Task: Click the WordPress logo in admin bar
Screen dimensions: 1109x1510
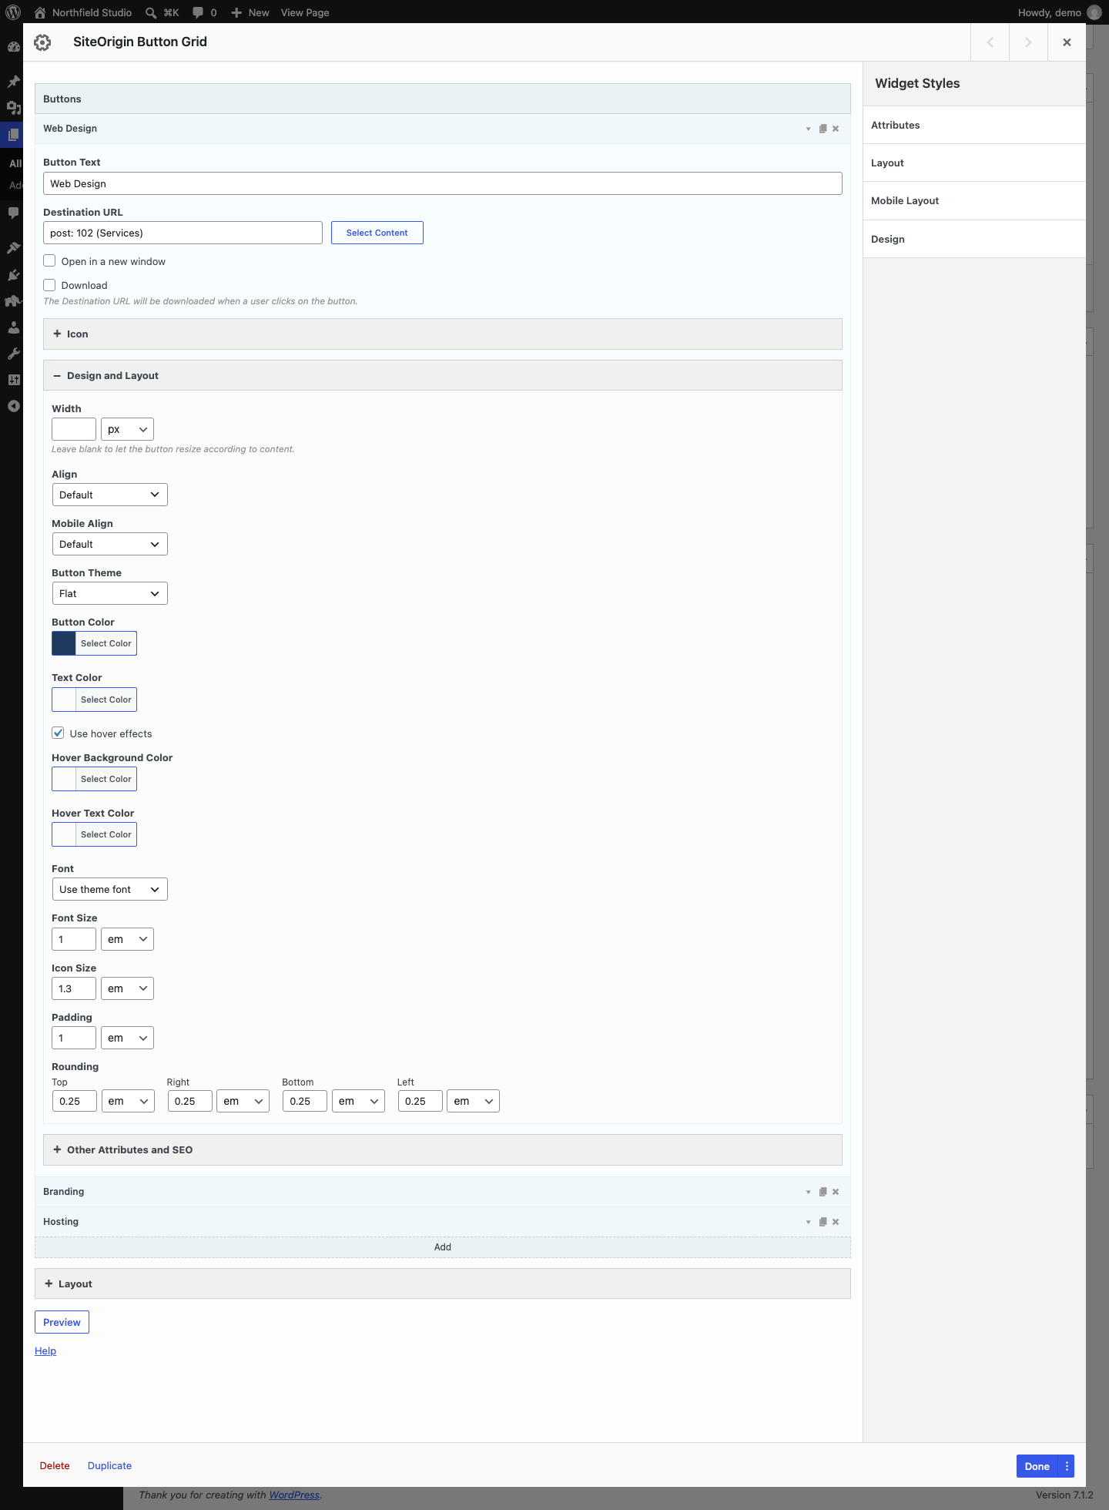Action: click(13, 12)
